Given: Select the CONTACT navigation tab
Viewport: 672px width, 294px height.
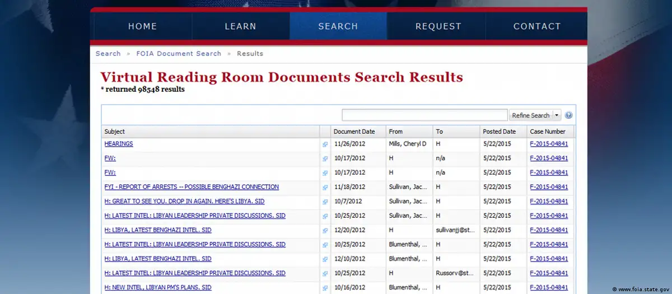Looking at the screenshot, I should (536, 26).
